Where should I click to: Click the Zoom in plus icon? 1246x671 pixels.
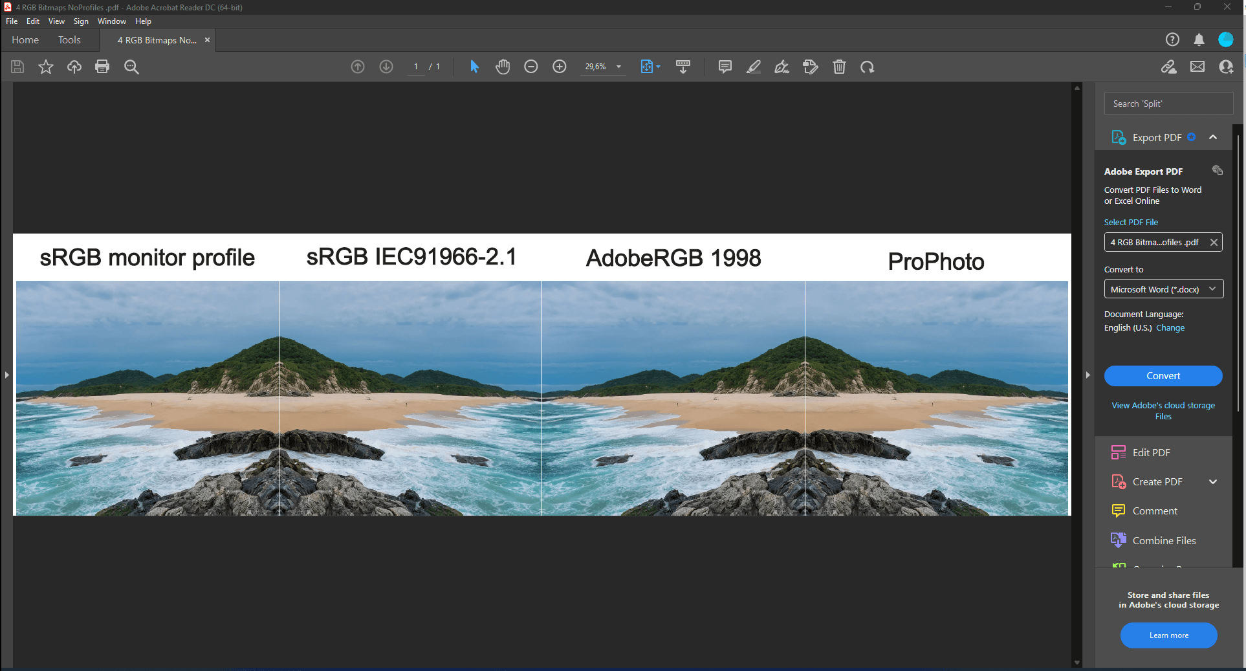coord(560,67)
